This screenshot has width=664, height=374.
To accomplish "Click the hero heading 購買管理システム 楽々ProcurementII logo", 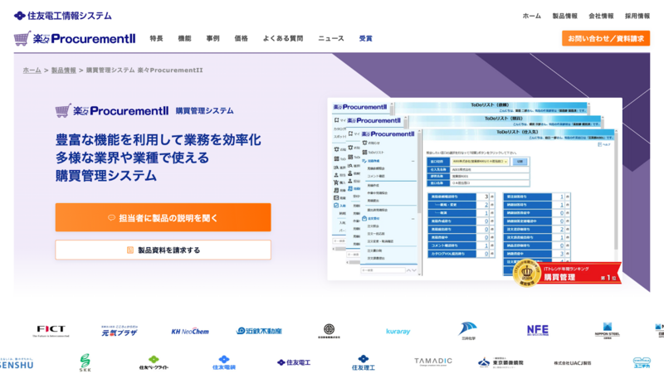I will click(x=144, y=111).
